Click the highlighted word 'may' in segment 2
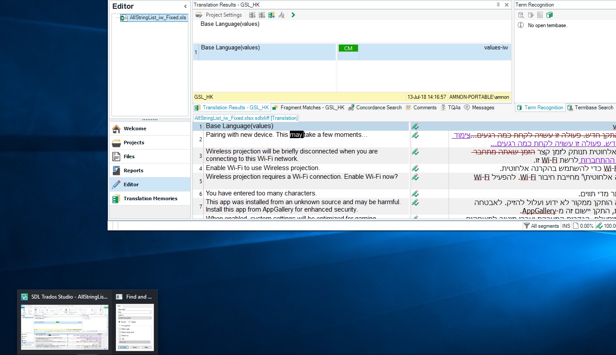This screenshot has height=355, width=616. tap(296, 135)
